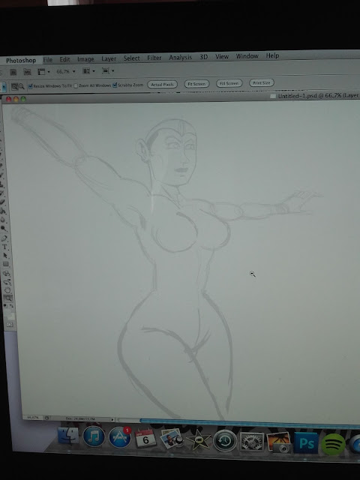Screen dimensions: 360x480
Task: Select the Pen tool in the toolbox
Action: (x=4, y=238)
